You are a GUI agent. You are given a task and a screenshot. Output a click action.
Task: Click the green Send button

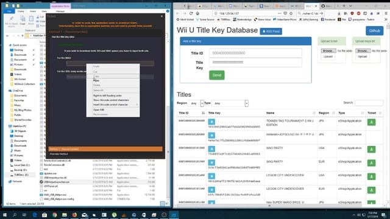coord(217,75)
